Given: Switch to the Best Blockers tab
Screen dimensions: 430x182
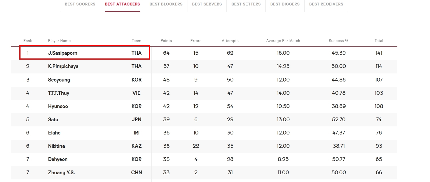Looking at the screenshot, I should point(166,4).
